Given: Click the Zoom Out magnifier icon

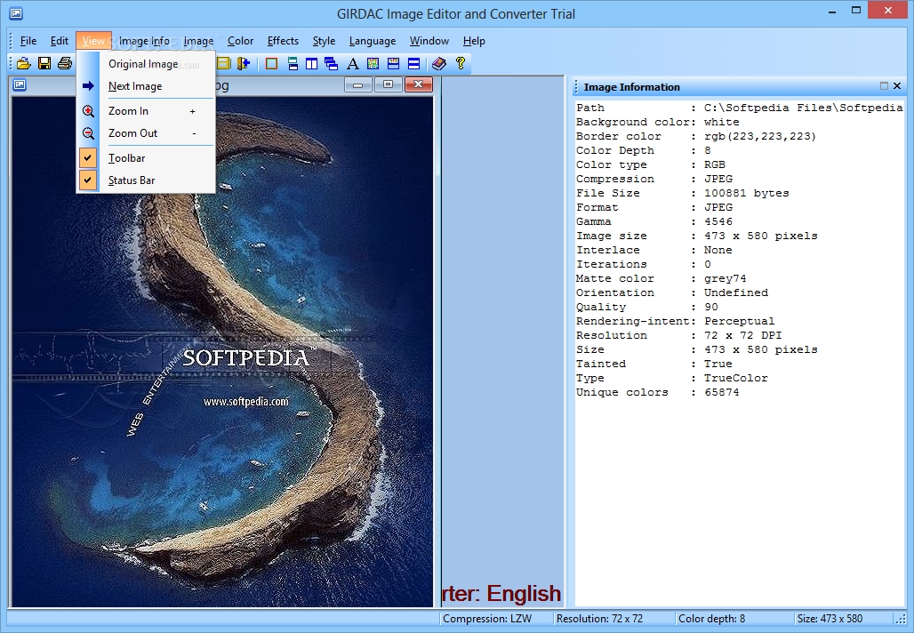Looking at the screenshot, I should (88, 133).
